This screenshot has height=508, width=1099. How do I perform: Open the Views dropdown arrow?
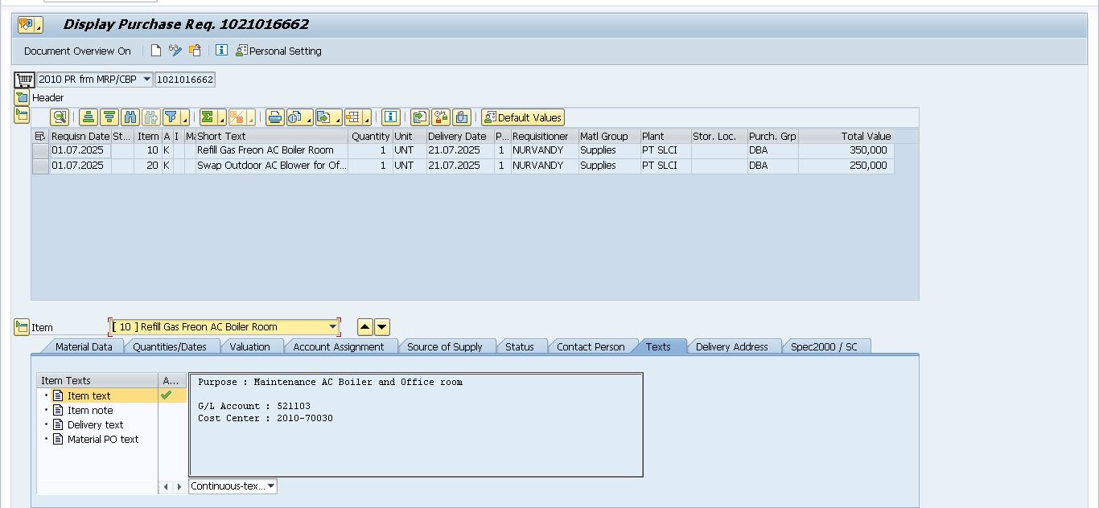pos(309,118)
